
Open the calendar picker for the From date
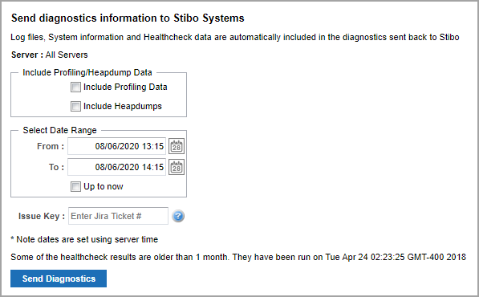[177, 146]
